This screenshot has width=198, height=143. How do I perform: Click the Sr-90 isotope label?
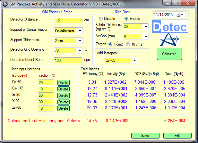click(16, 95)
